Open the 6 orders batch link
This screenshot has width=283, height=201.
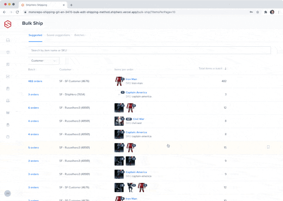click(x=33, y=108)
